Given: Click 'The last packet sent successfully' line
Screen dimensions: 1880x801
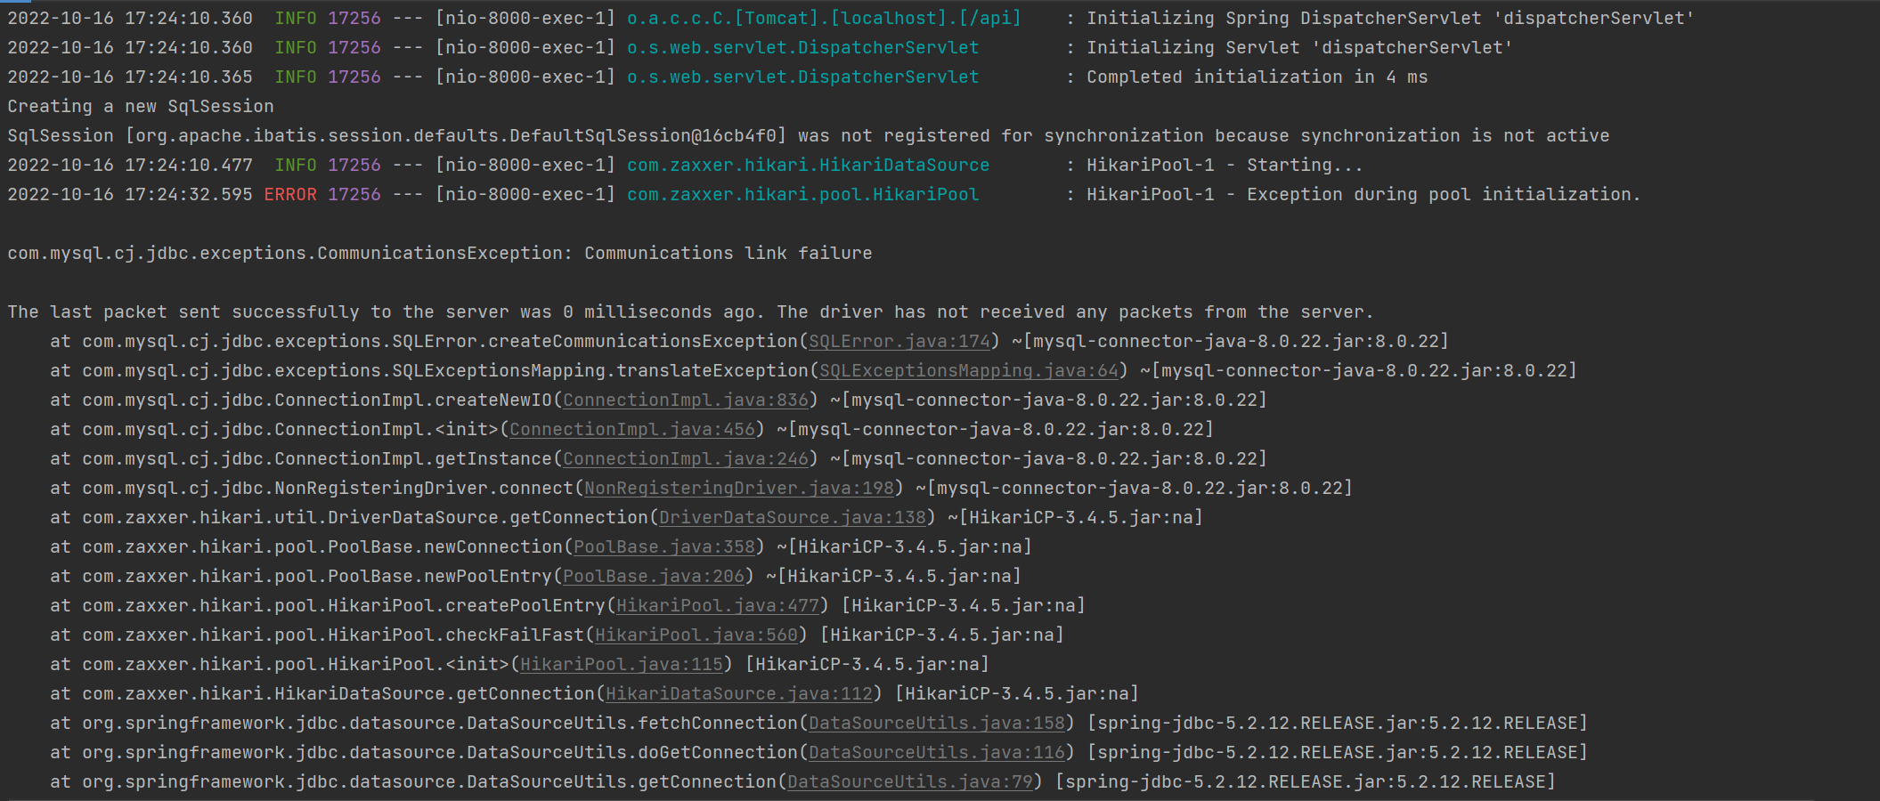Looking at the screenshot, I should pyautogui.click(x=691, y=311).
